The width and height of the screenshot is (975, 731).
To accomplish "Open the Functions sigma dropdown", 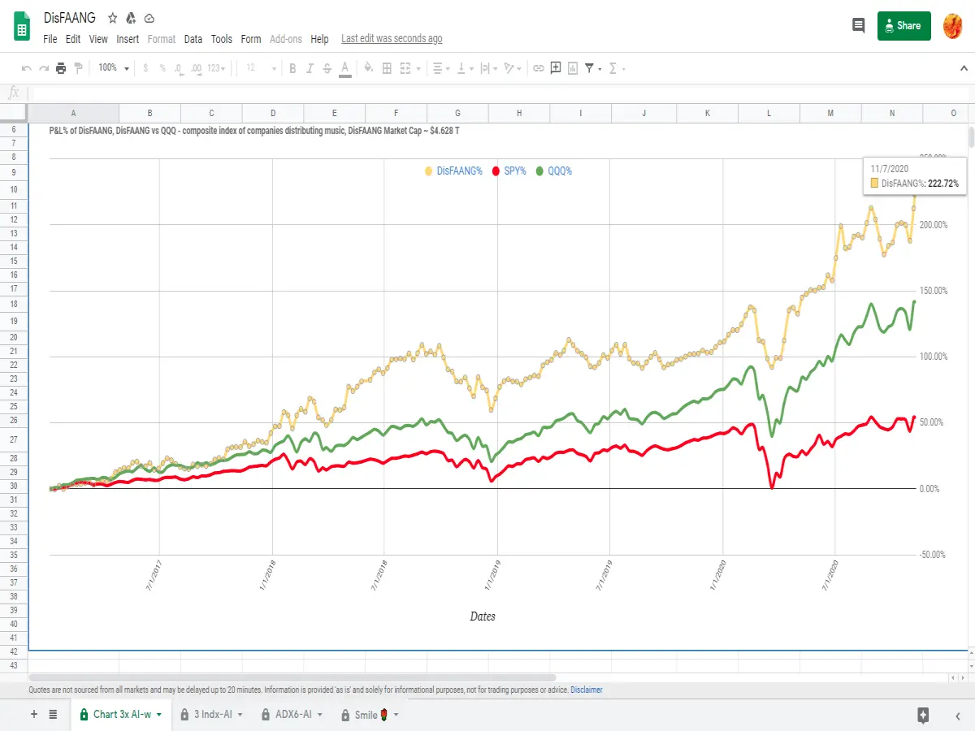I will 617,68.
